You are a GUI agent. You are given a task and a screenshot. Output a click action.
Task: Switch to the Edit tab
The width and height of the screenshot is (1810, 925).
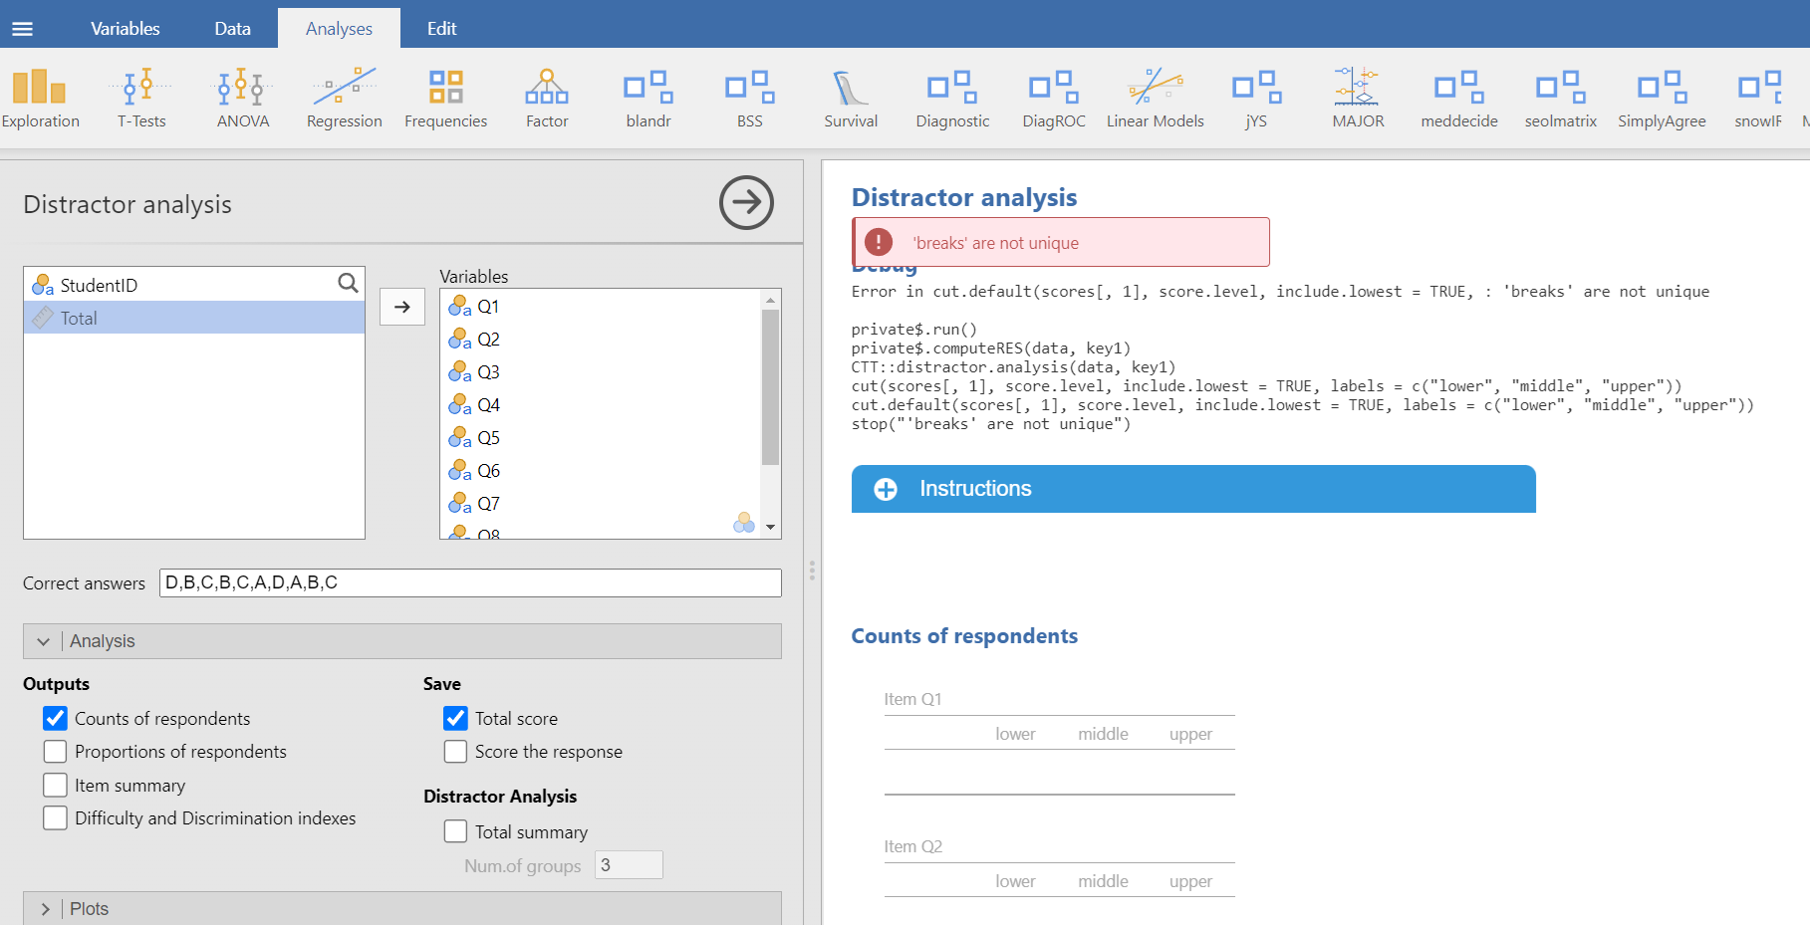click(441, 29)
